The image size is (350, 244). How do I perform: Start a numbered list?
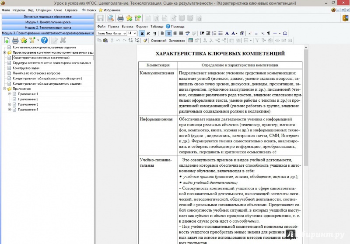click(214, 34)
